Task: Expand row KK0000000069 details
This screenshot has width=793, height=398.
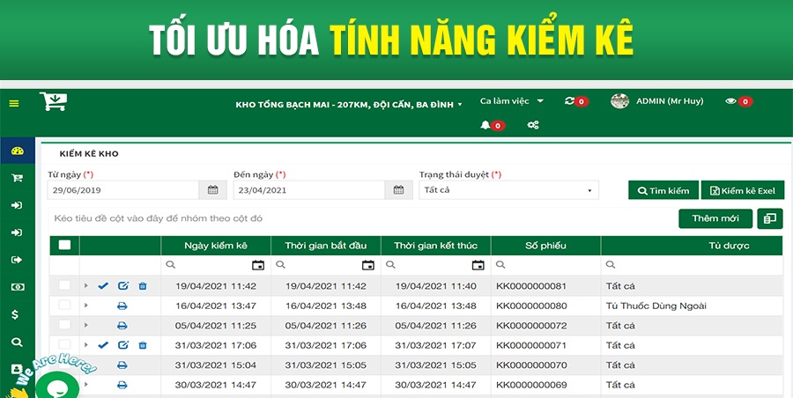Action: (86, 384)
